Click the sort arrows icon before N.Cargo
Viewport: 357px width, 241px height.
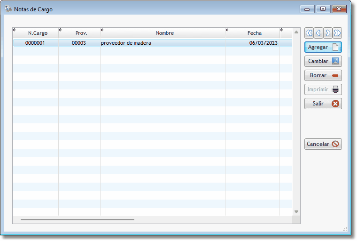[x=14, y=30]
